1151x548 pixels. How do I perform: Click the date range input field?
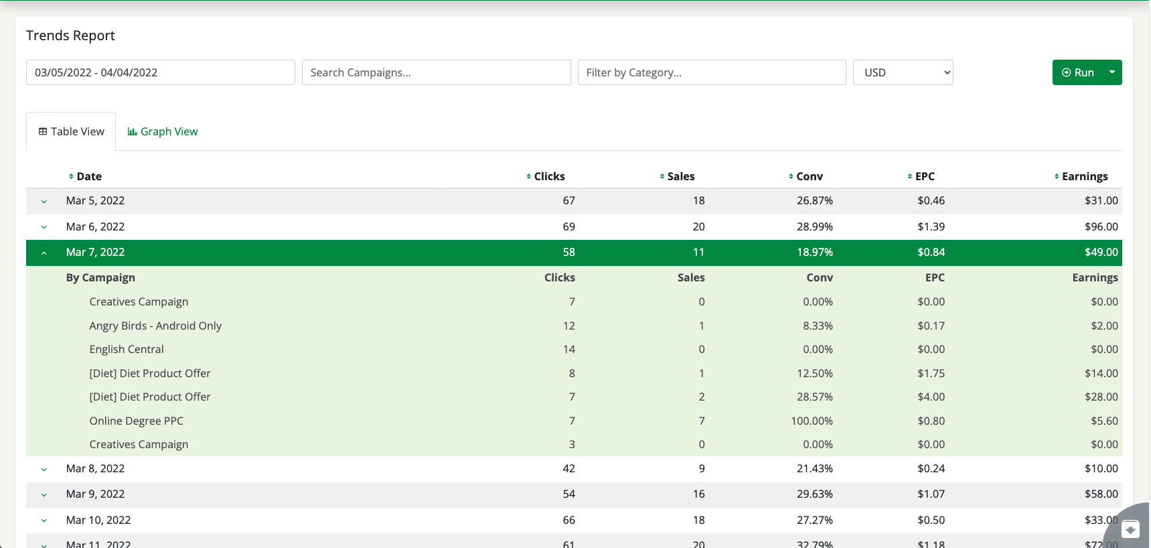pos(160,72)
